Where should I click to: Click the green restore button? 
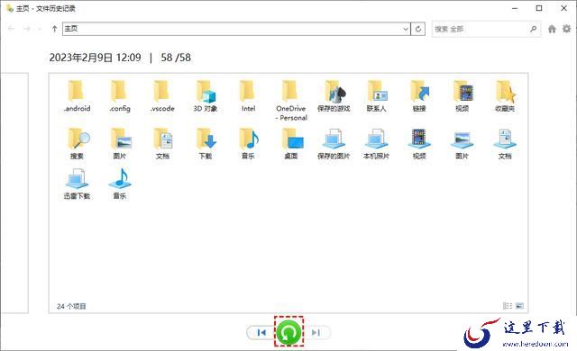coord(288,332)
